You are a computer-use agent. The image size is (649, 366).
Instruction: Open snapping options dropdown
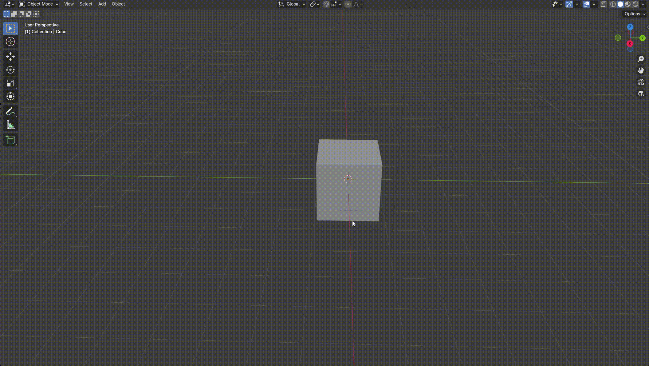tap(336, 4)
